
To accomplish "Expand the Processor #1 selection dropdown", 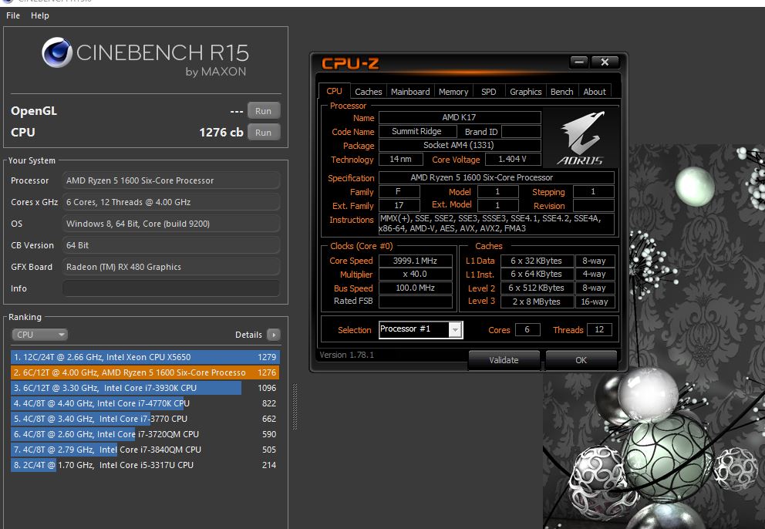I will pyautogui.click(x=455, y=330).
